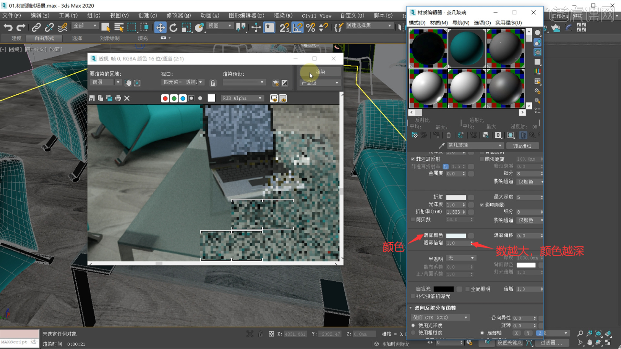The width and height of the screenshot is (621, 349).
Task: Select the Move tool on main toolbar
Action: click(160, 27)
